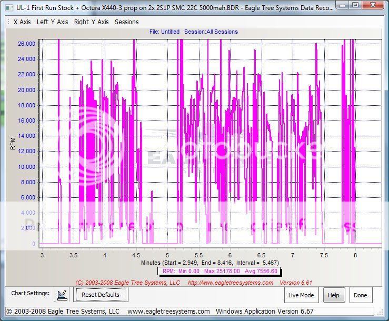Click the Help button
Screen dimensions: 389x321
[333, 295]
